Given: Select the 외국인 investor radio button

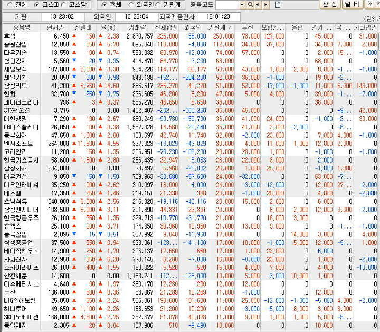Looking at the screenshot, I should 131,4.
